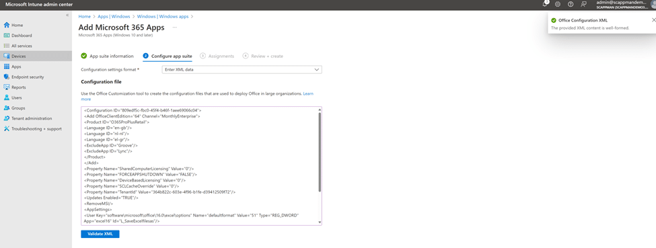Click the Users sidebar icon
Image resolution: width=656 pixels, height=248 pixels.
[7, 97]
